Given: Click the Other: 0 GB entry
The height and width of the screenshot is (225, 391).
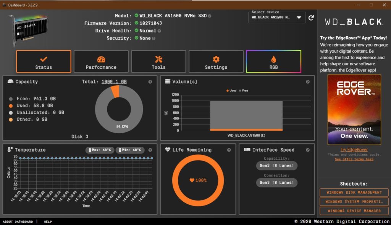Looking at the screenshot, I should (x=28, y=120).
